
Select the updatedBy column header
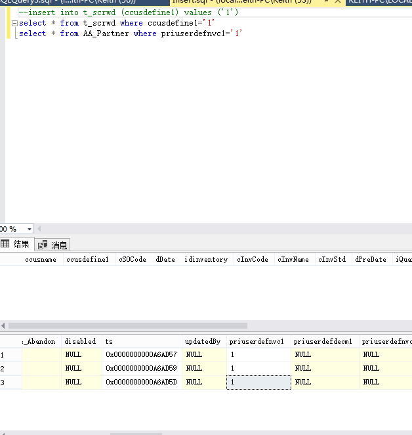coord(203,341)
